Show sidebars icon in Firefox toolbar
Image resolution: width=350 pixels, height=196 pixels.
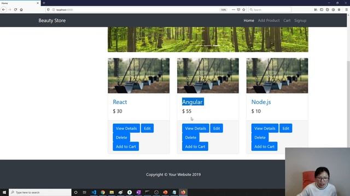pos(322,10)
